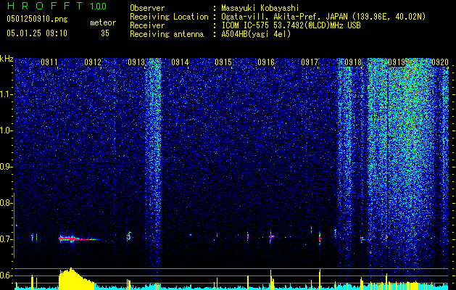456x290 pixels.
Task: Click the 'Observer' field label
Action: click(x=147, y=8)
